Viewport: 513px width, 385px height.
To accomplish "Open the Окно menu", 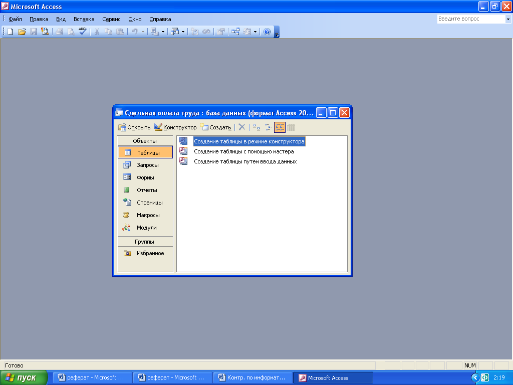I will (x=135, y=20).
